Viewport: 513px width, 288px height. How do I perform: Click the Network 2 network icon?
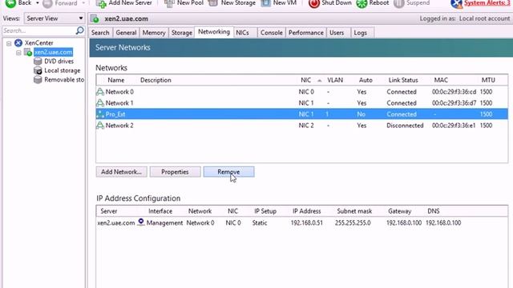pos(100,126)
